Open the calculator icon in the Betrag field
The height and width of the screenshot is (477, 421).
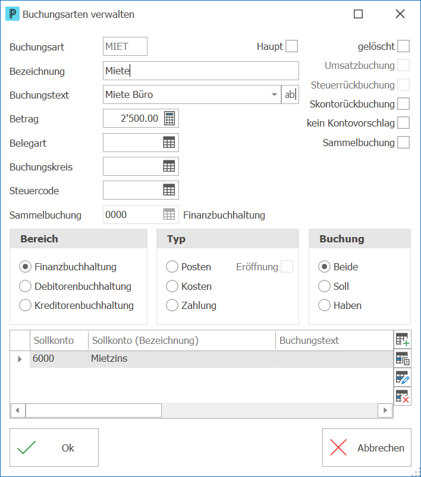pos(169,118)
